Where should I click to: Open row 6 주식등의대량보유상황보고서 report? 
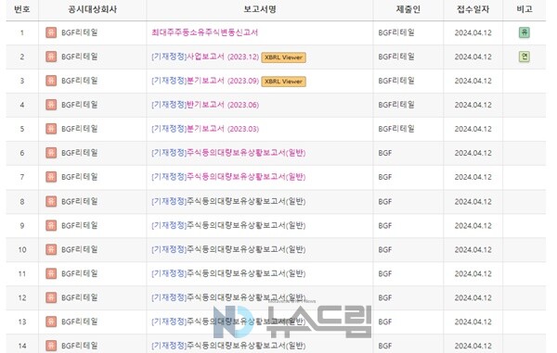(228, 153)
